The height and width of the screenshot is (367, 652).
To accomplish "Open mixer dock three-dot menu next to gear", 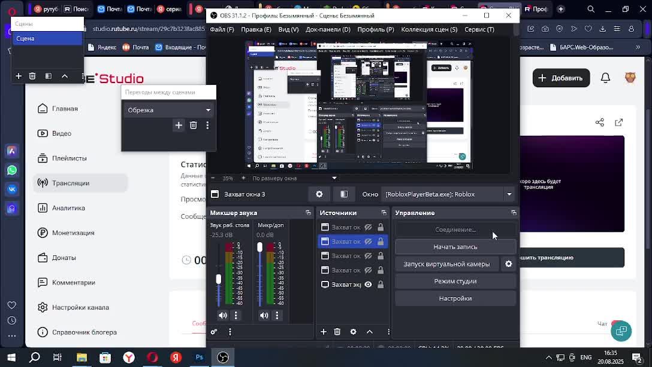I will pyautogui.click(x=230, y=332).
